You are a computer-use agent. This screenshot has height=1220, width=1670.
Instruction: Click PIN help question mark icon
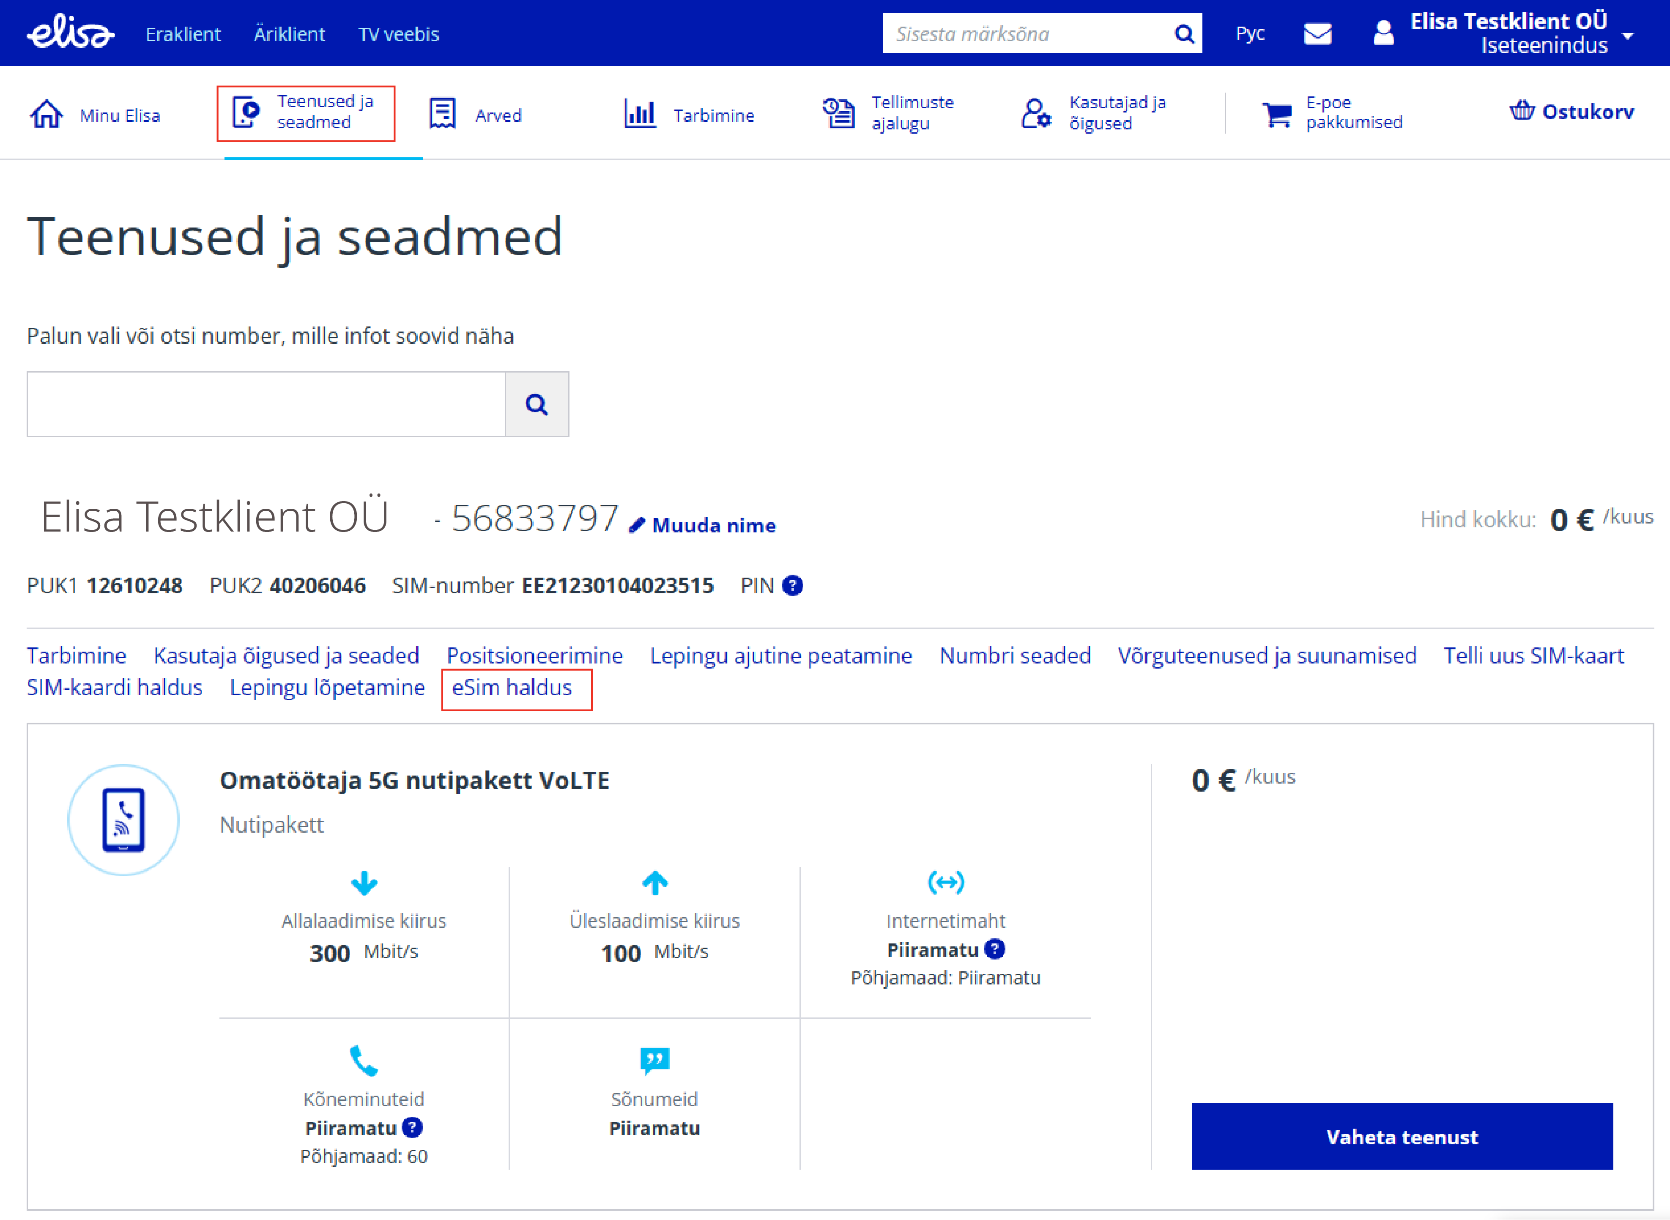click(793, 586)
